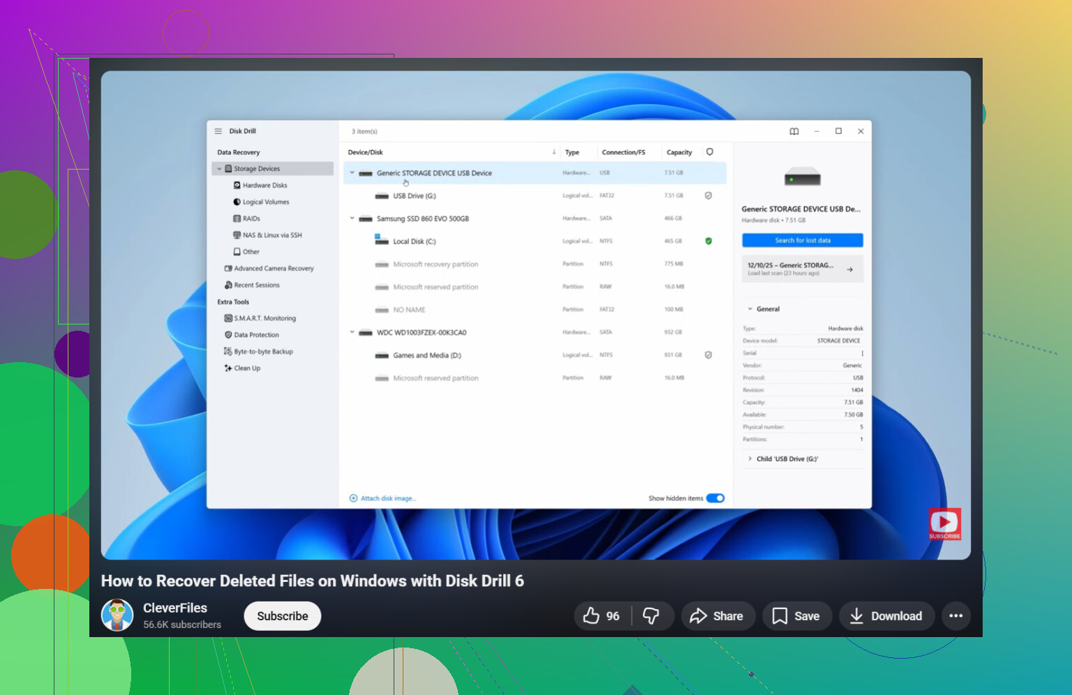Collapse the Storage Devices tree chevron
Image resolution: width=1072 pixels, height=695 pixels.
point(219,169)
